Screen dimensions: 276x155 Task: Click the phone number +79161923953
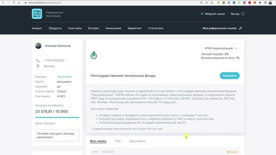[54, 60]
